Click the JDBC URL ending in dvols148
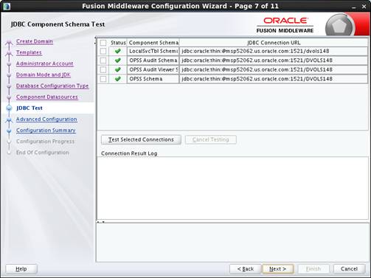Screen dimensions: 371x278 [x=274, y=51]
